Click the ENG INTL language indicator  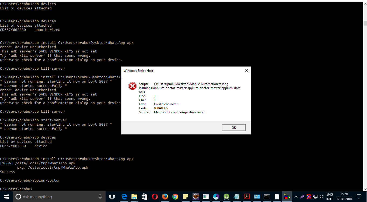pyautogui.click(x=330, y=197)
